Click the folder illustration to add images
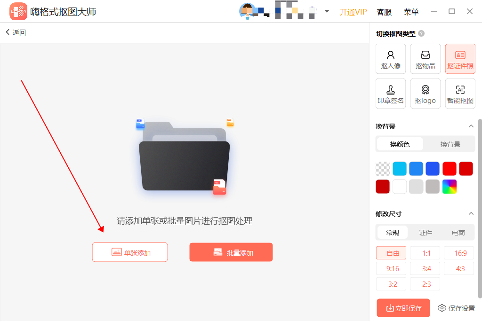This screenshot has width=482, height=321. click(x=185, y=157)
